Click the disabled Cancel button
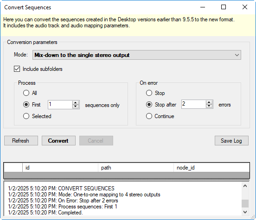This screenshot has height=220, width=256. pyautogui.click(x=96, y=141)
